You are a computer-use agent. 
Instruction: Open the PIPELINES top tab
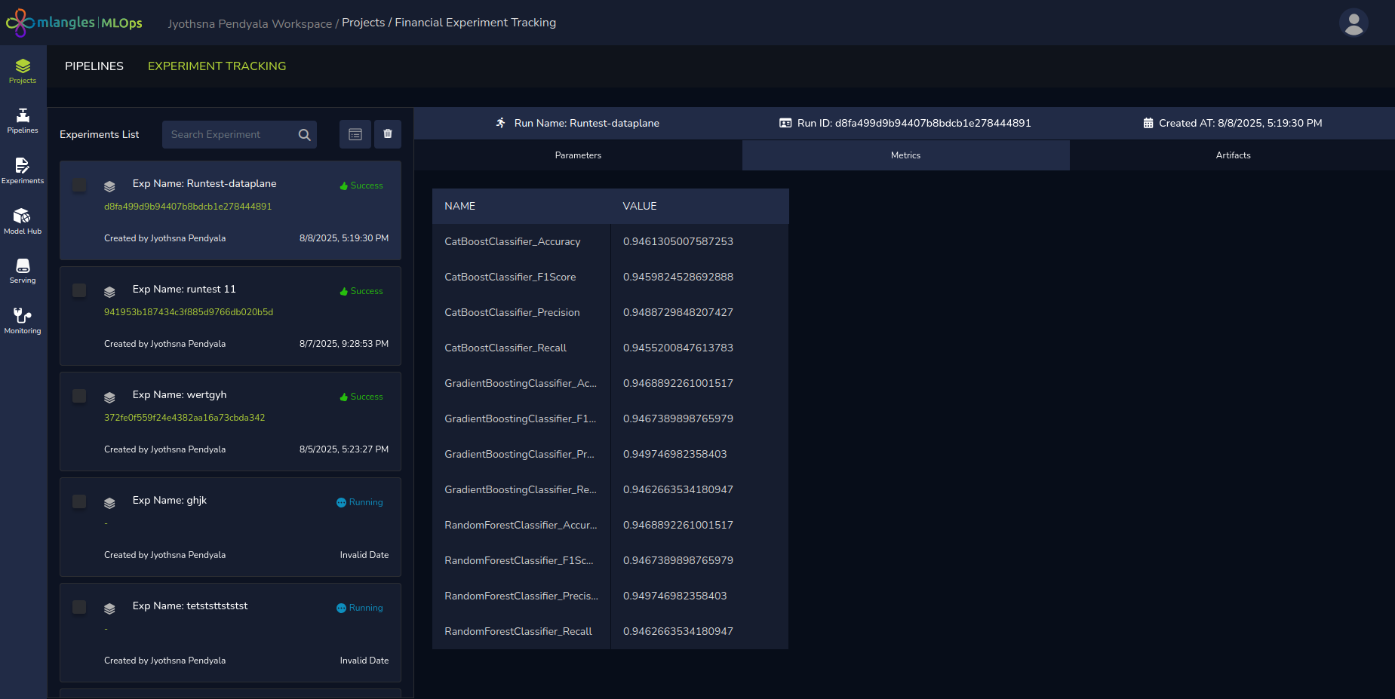coord(94,66)
